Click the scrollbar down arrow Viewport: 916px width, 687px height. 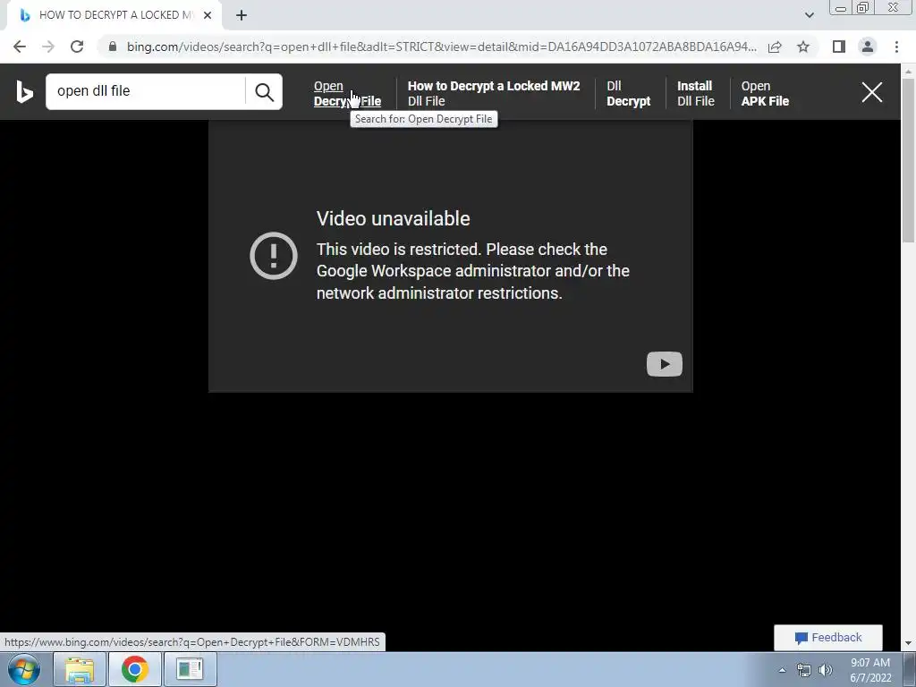pyautogui.click(x=908, y=644)
